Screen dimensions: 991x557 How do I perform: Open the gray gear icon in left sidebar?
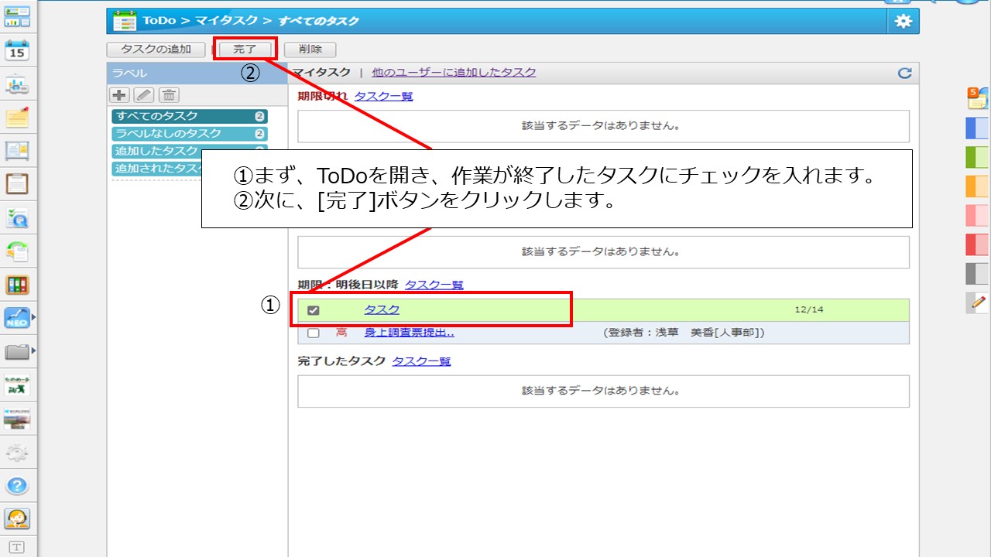pos(17,453)
